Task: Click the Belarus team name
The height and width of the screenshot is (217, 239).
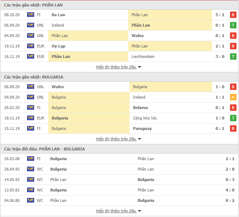Action: 140,108
